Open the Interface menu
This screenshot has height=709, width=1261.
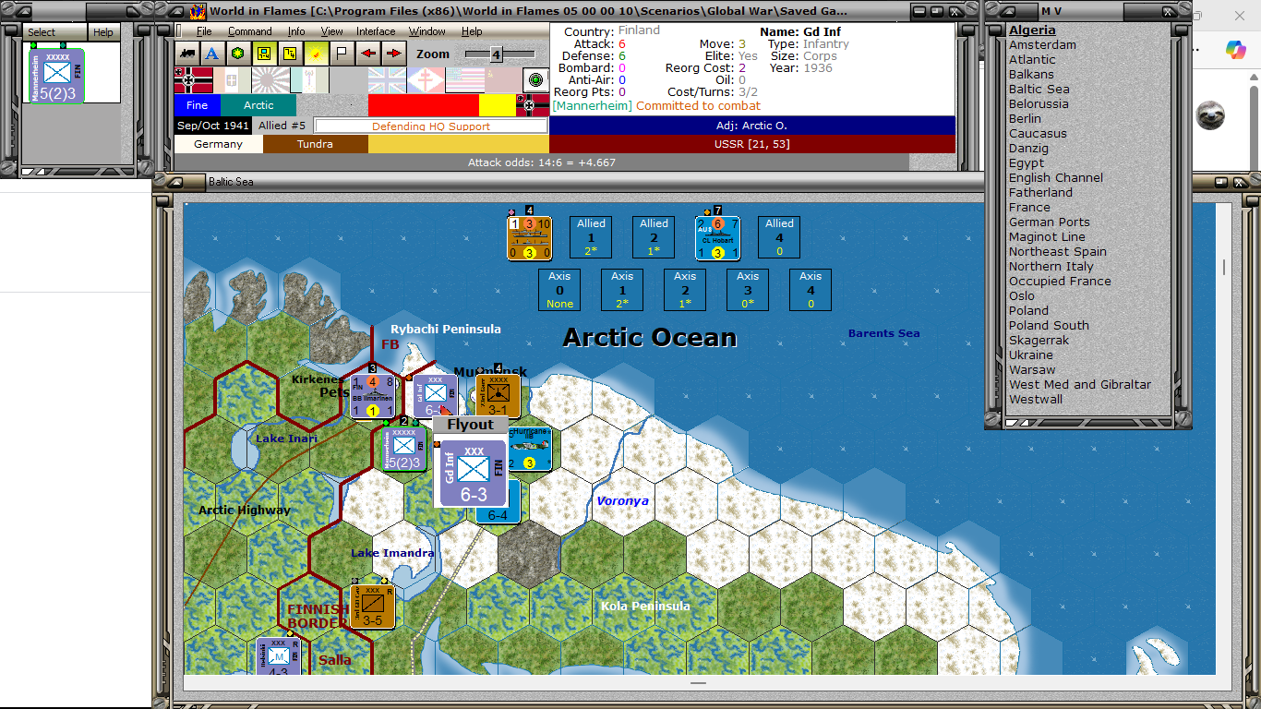click(x=376, y=31)
